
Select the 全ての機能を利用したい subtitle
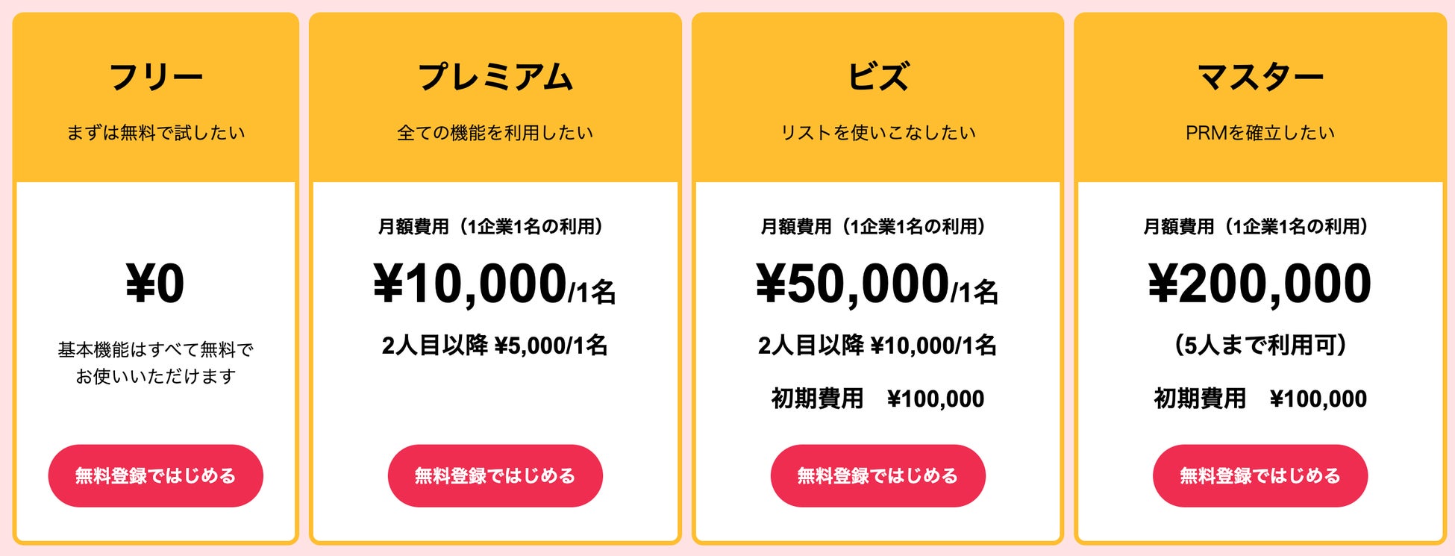click(x=495, y=133)
